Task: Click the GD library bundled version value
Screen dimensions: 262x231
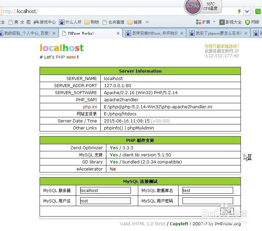Action: (x=146, y=162)
